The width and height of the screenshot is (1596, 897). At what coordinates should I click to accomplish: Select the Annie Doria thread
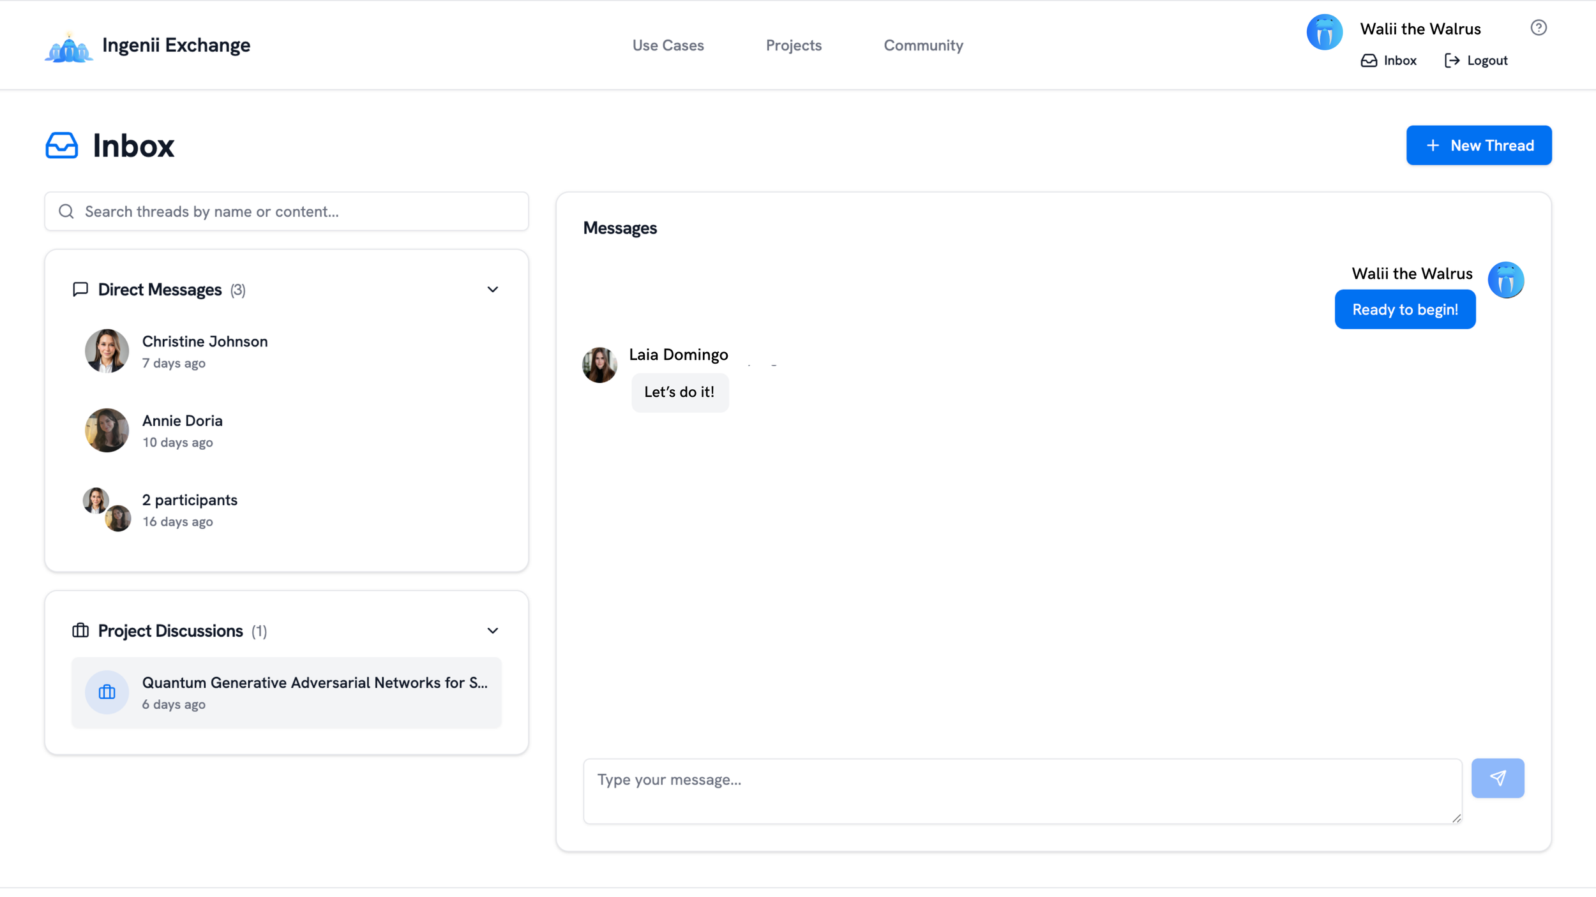pyautogui.click(x=182, y=430)
